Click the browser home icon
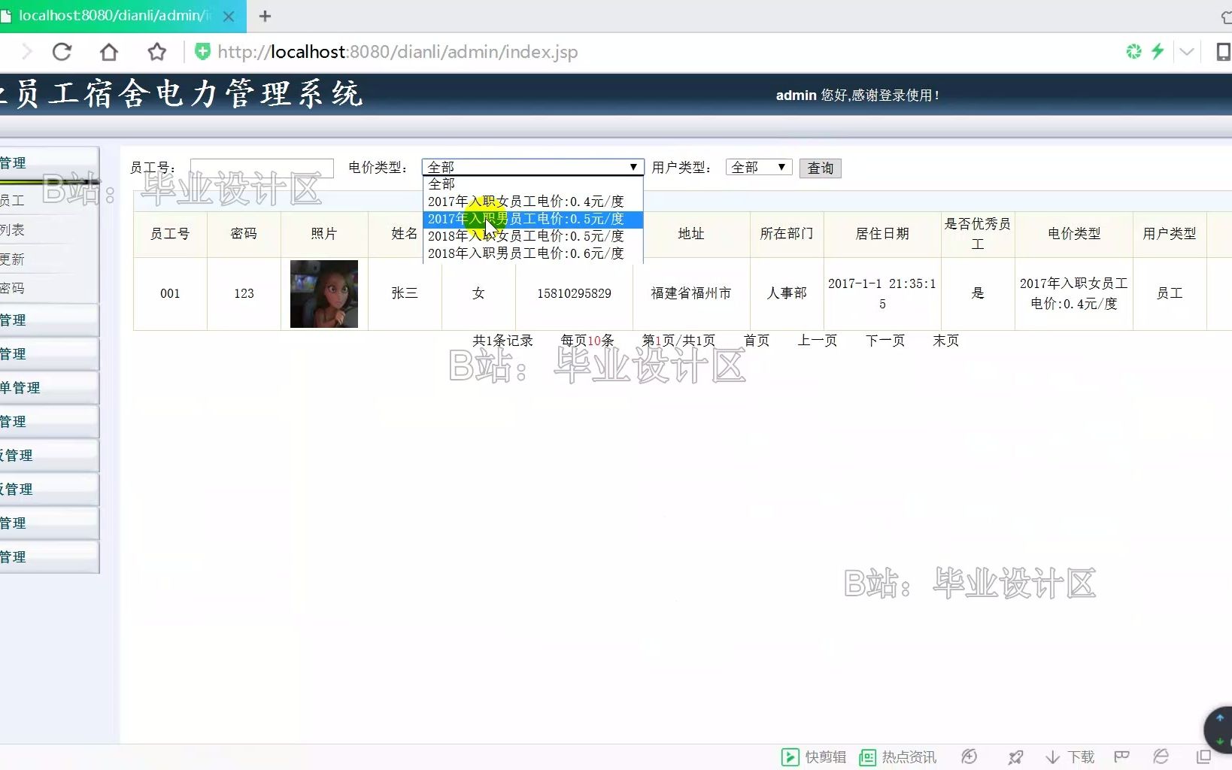 [109, 51]
